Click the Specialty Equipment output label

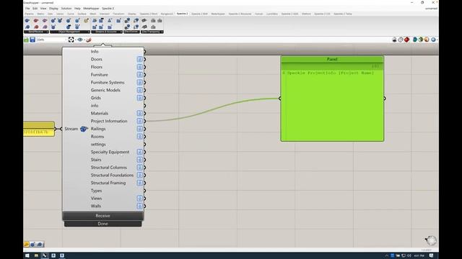point(110,152)
